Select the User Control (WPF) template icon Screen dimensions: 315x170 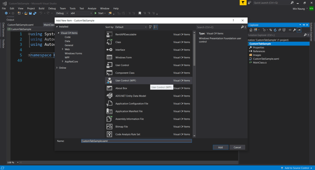109,80
